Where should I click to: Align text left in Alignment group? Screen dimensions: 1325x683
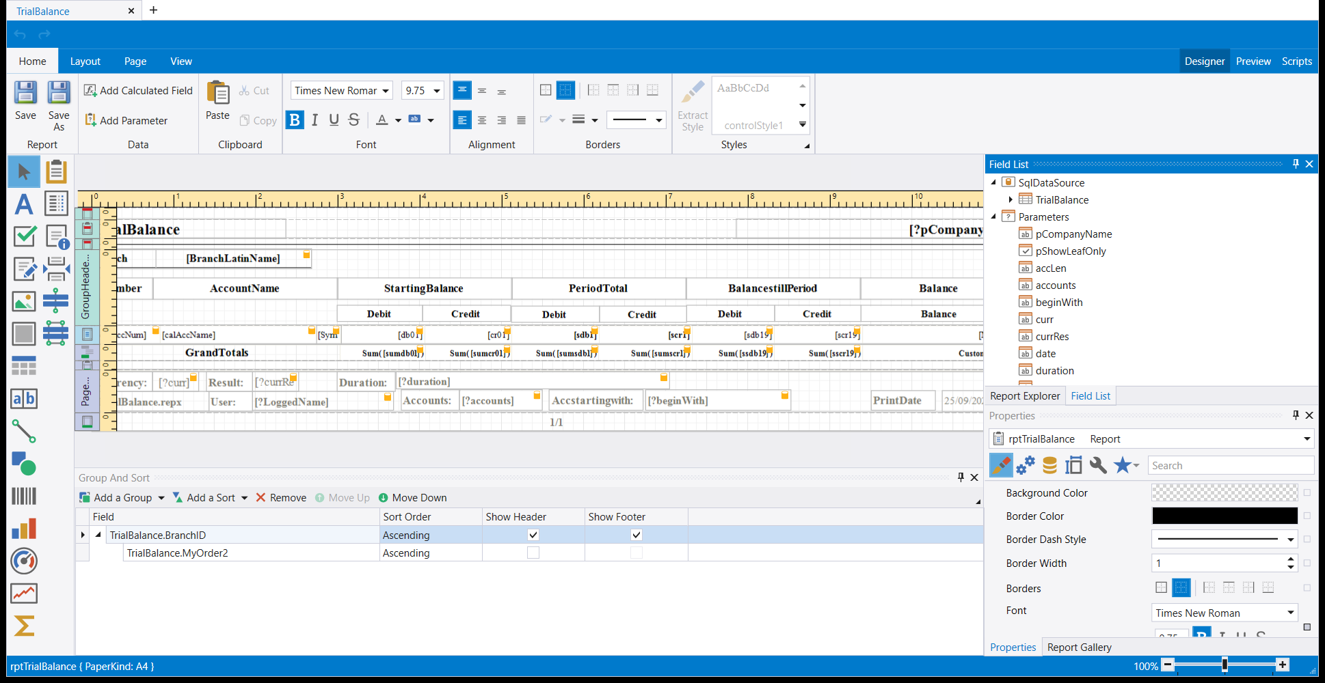(462, 120)
